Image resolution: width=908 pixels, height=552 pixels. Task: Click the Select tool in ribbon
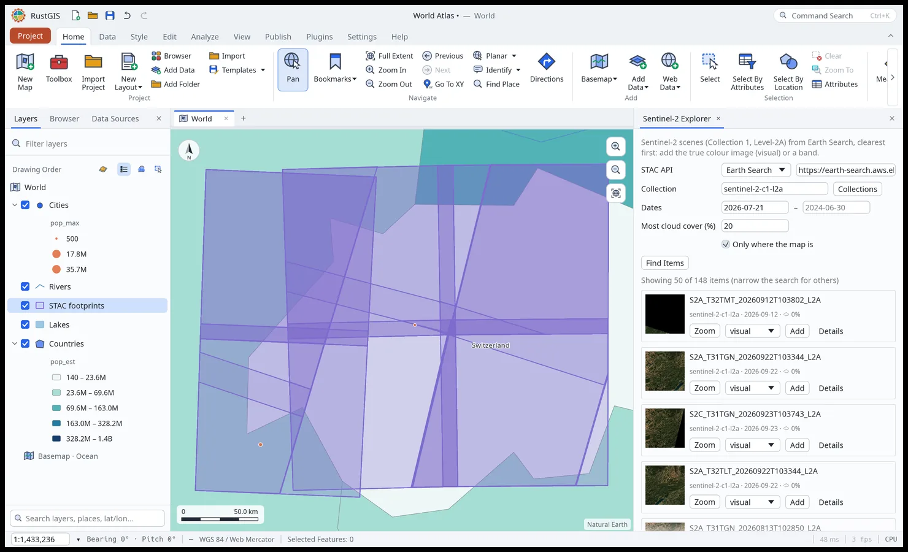(710, 69)
